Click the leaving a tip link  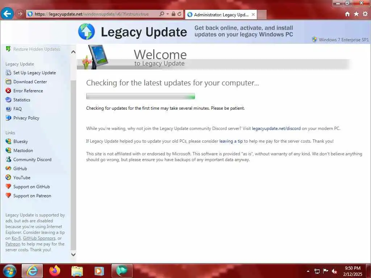pyautogui.click(x=231, y=141)
